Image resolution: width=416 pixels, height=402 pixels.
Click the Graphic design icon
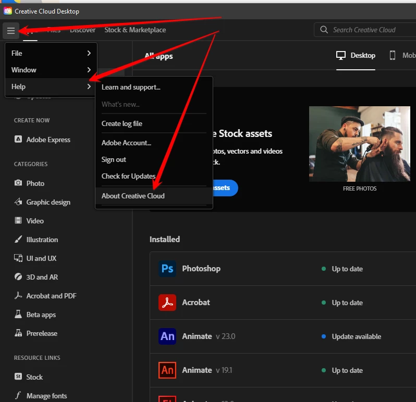click(18, 202)
